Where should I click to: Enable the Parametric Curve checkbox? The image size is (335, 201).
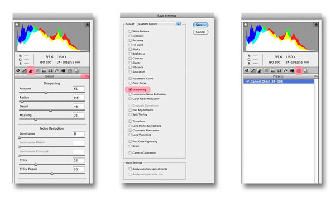(130, 78)
